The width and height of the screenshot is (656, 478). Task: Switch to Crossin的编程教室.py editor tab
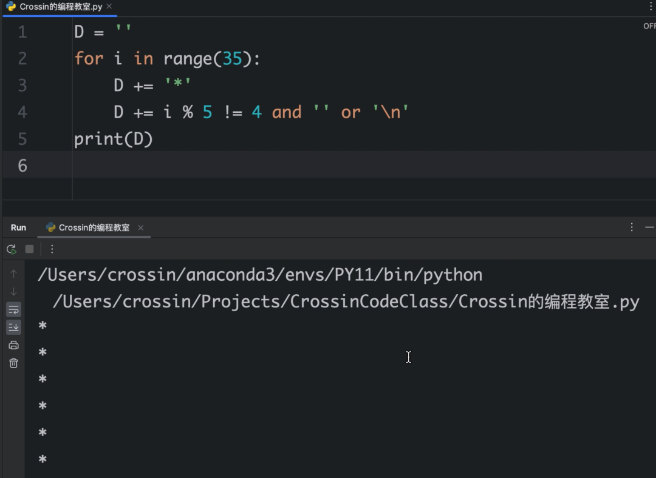point(61,7)
